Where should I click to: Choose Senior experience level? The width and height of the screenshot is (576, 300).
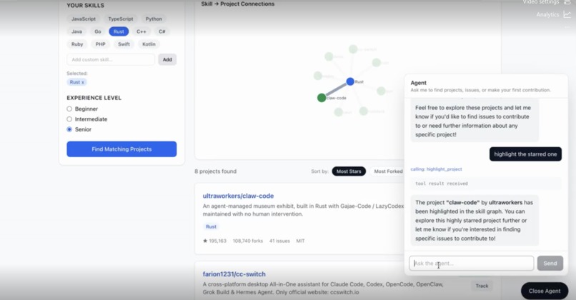69,129
